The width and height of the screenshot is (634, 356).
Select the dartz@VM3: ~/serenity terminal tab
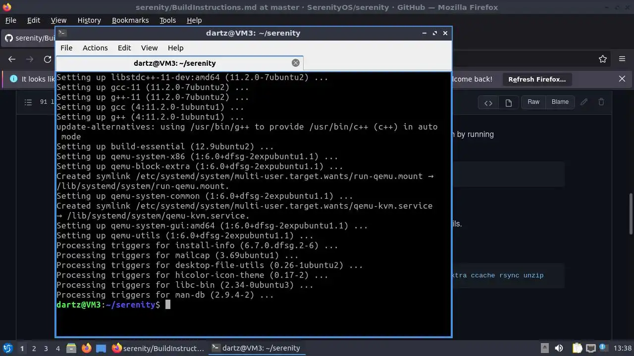coord(179,63)
